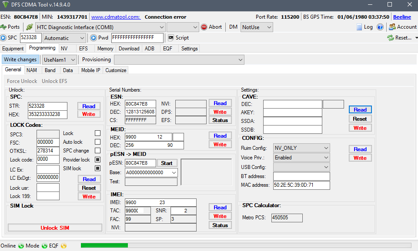Open the Ruim Config NV_ONLY dropdown
This screenshot has width=418, height=251.
301,148
